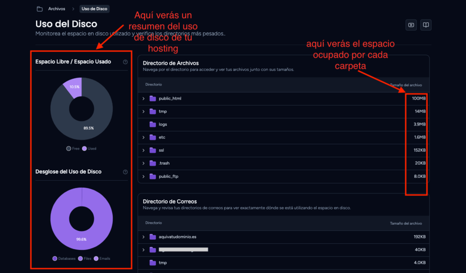Expand the .trash directory
Image resolution: width=466 pixels, height=273 pixels.
143,163
